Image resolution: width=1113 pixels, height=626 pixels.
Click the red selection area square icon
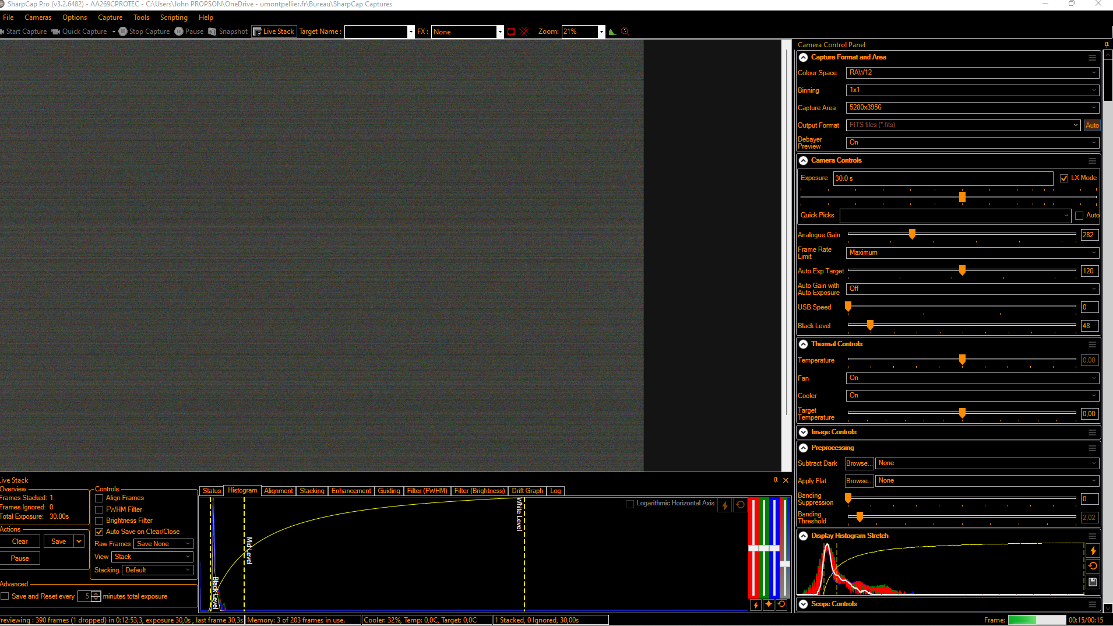511,31
